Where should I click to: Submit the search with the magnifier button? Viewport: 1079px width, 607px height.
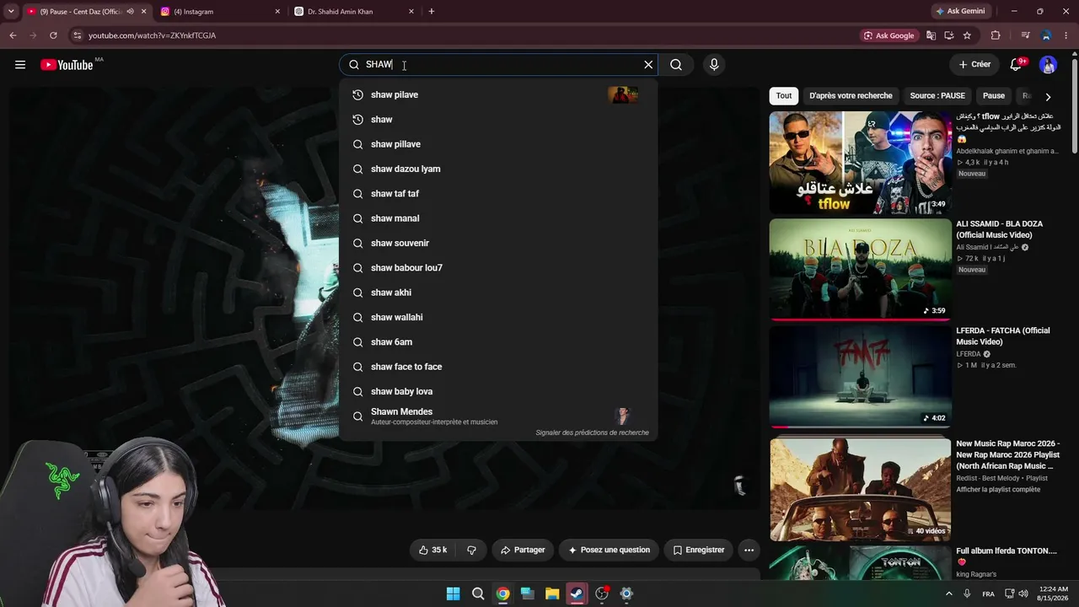[x=676, y=65]
